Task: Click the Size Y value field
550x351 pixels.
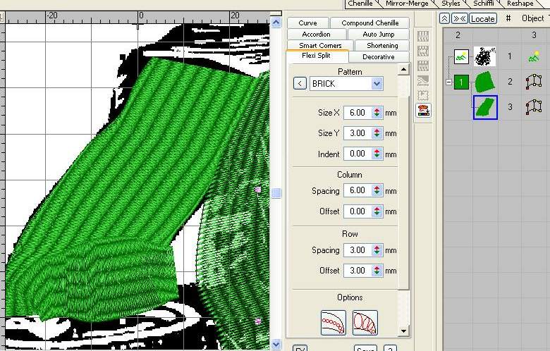Action: 357,133
